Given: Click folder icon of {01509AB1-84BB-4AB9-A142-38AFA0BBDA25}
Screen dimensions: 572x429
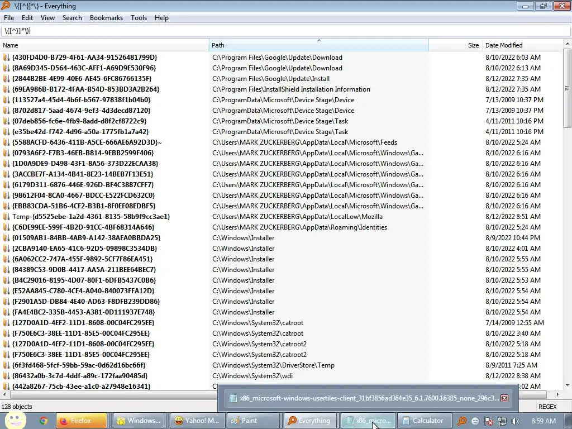Looking at the screenshot, I should coord(6,237).
